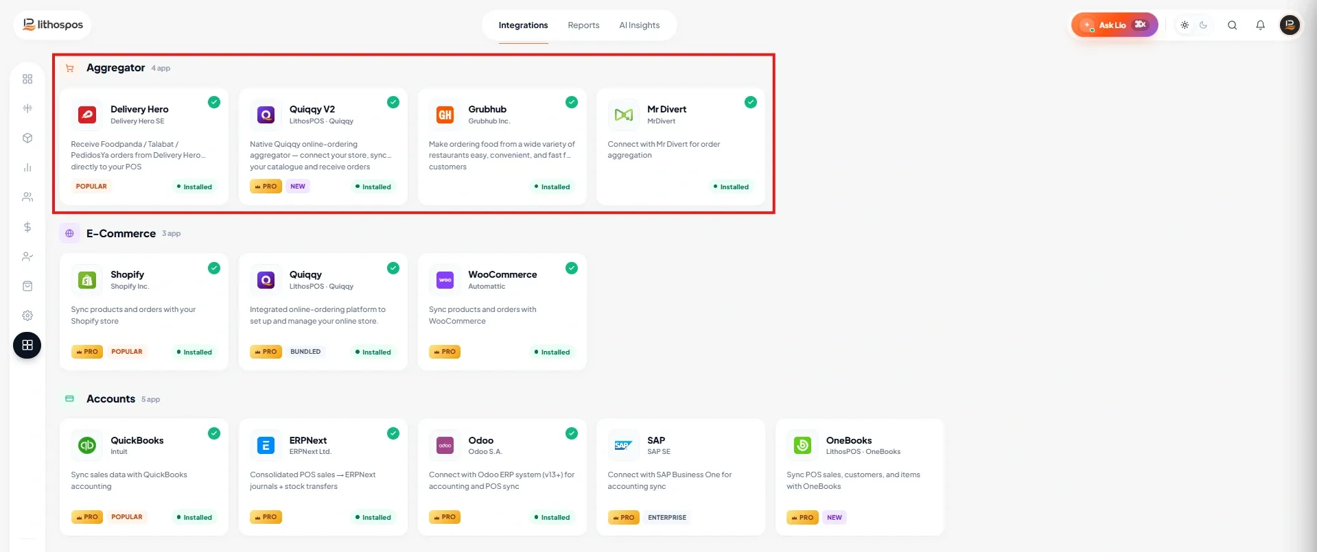Image resolution: width=1317 pixels, height=552 pixels.
Task: Click the cube inventory icon in sidebar
Action: click(27, 138)
